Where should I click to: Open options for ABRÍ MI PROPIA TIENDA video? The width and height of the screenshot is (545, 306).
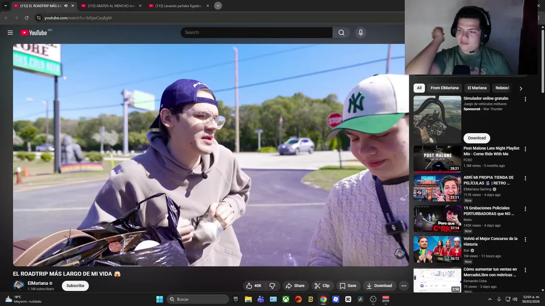click(x=525, y=178)
